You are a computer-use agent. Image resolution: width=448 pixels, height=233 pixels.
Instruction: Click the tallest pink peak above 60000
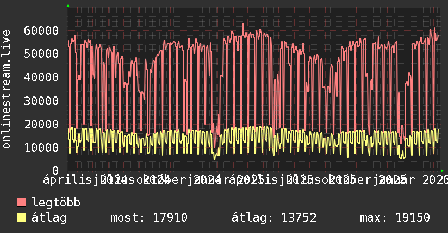coord(243,24)
